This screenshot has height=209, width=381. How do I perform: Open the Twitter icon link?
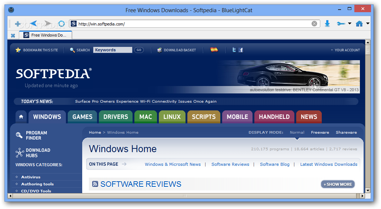pos(234,50)
